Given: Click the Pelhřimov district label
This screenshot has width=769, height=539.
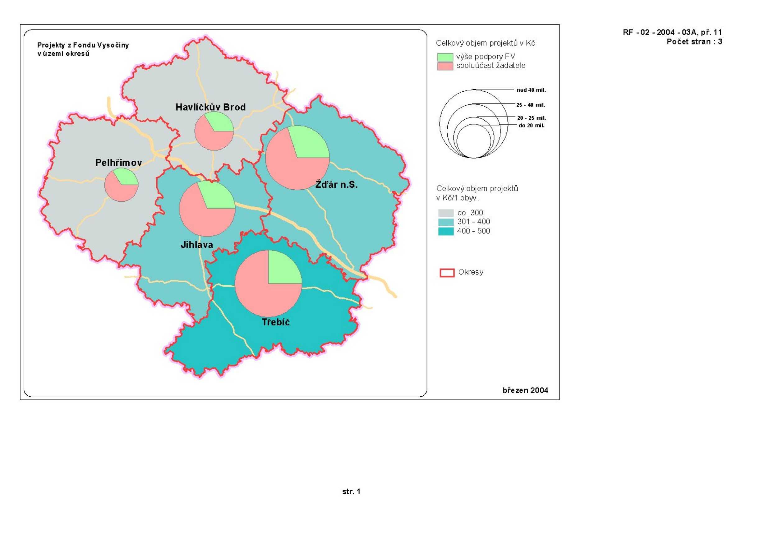Looking at the screenshot, I should tap(118, 163).
